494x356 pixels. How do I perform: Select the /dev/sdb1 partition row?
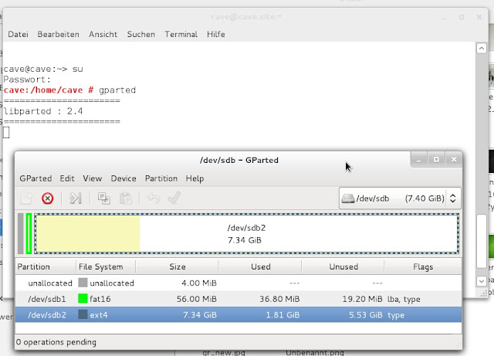click(x=239, y=299)
